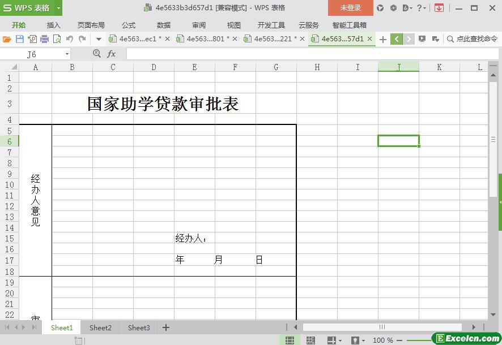Switch to page break preview in status bar
The image size is (502, 345).
[310, 340]
